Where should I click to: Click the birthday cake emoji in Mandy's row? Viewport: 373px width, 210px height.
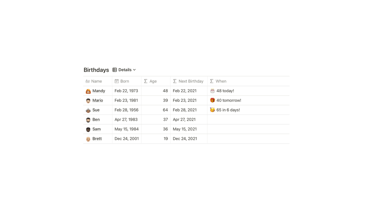pos(212,91)
